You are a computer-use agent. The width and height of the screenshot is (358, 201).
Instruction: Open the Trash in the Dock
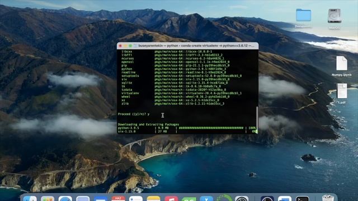pyautogui.click(x=328, y=198)
